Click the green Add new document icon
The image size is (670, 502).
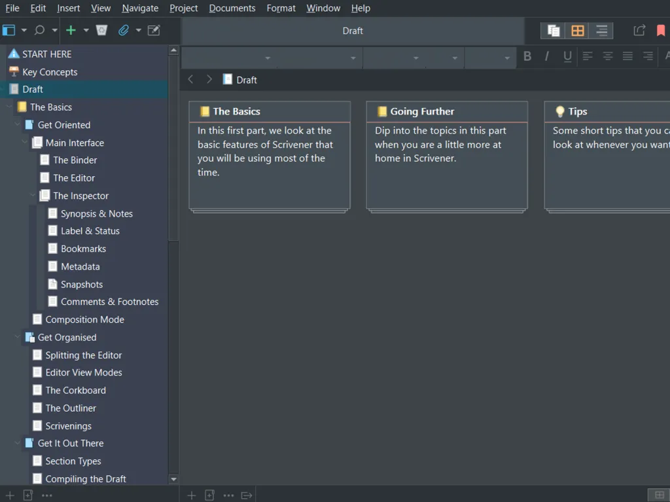point(71,30)
